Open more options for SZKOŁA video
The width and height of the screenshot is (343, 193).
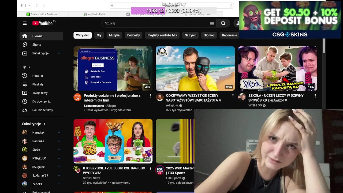[x=315, y=96]
